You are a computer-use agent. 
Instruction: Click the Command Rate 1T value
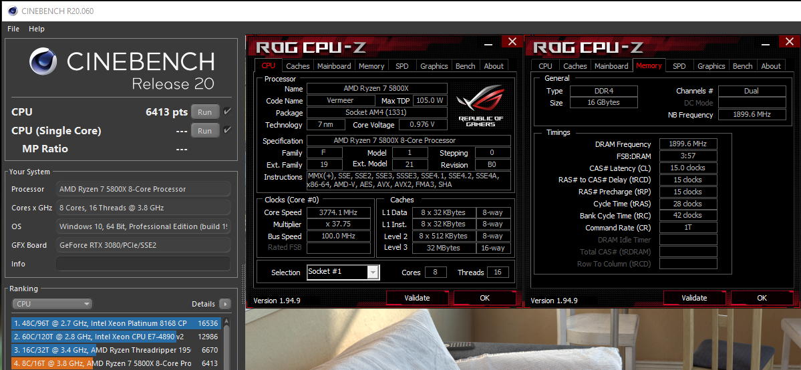pyautogui.click(x=688, y=228)
